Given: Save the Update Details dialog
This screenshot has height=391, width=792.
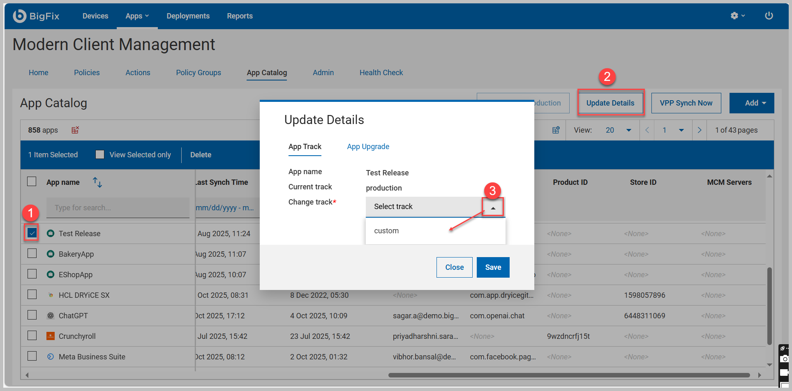Looking at the screenshot, I should coord(493,267).
